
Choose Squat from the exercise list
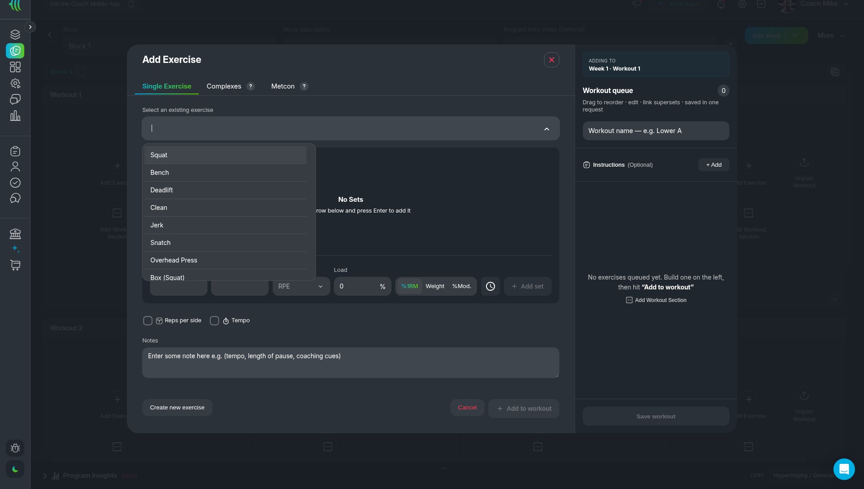tap(225, 155)
